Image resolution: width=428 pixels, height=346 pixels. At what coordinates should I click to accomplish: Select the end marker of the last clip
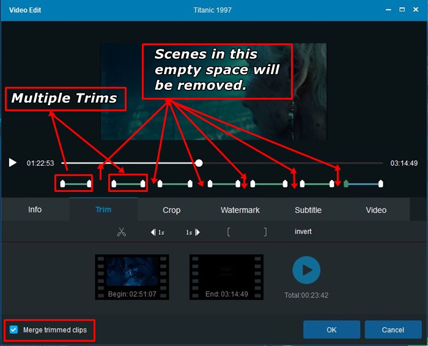[380, 183]
